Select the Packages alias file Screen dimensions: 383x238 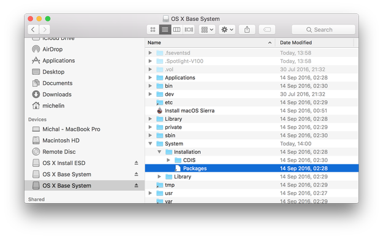coord(252,168)
